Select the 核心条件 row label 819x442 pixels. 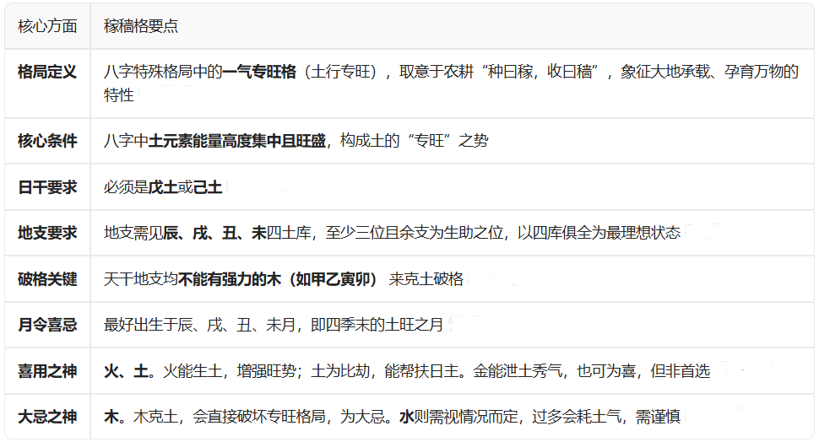coord(47,141)
